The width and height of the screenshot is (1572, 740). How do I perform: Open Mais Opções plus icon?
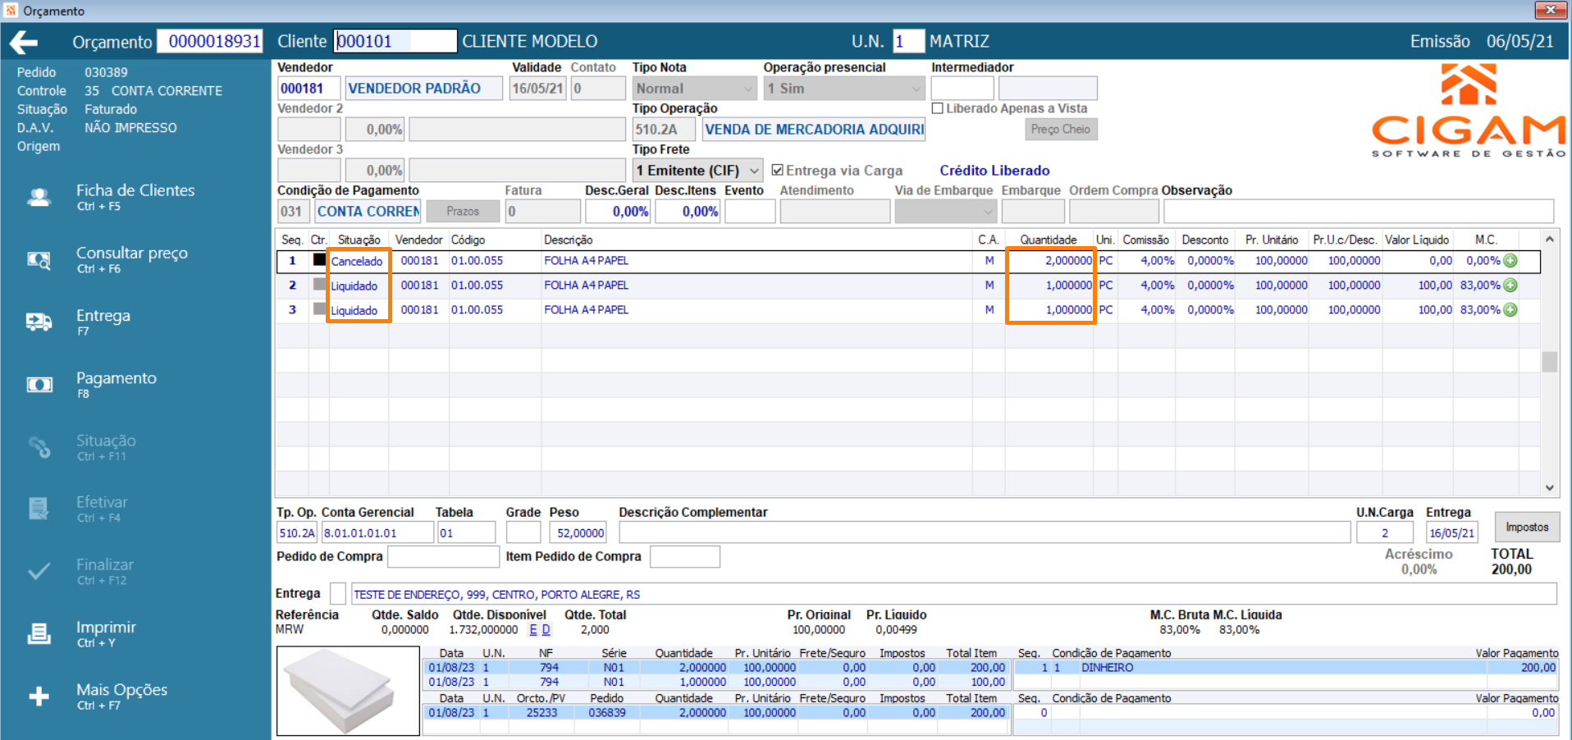click(x=39, y=697)
